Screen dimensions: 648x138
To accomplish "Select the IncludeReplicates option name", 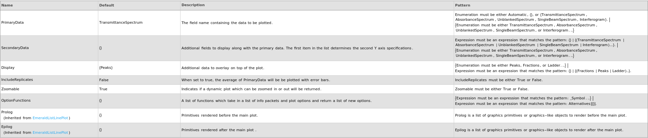I will click(x=17, y=80).
